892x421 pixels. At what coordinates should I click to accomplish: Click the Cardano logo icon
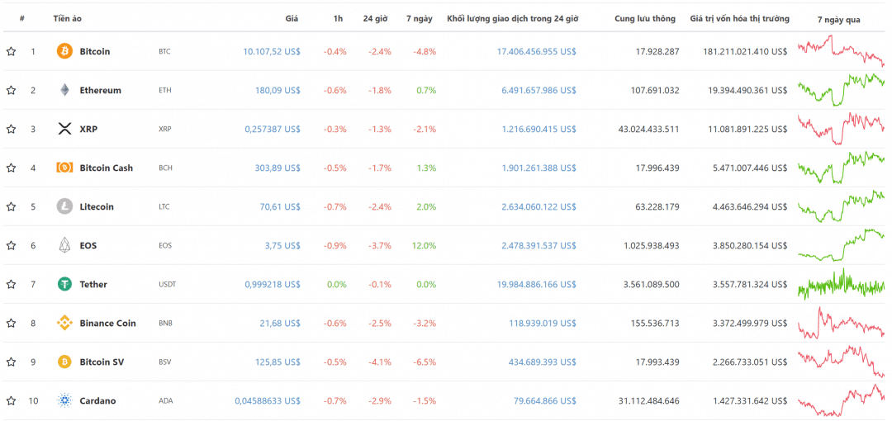tap(65, 400)
